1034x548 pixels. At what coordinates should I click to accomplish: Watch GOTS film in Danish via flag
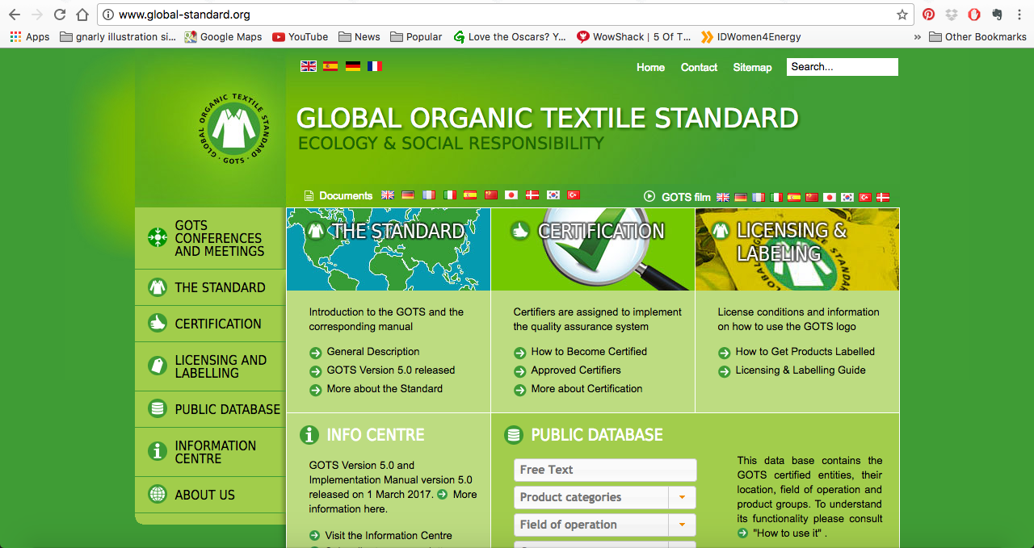883,197
